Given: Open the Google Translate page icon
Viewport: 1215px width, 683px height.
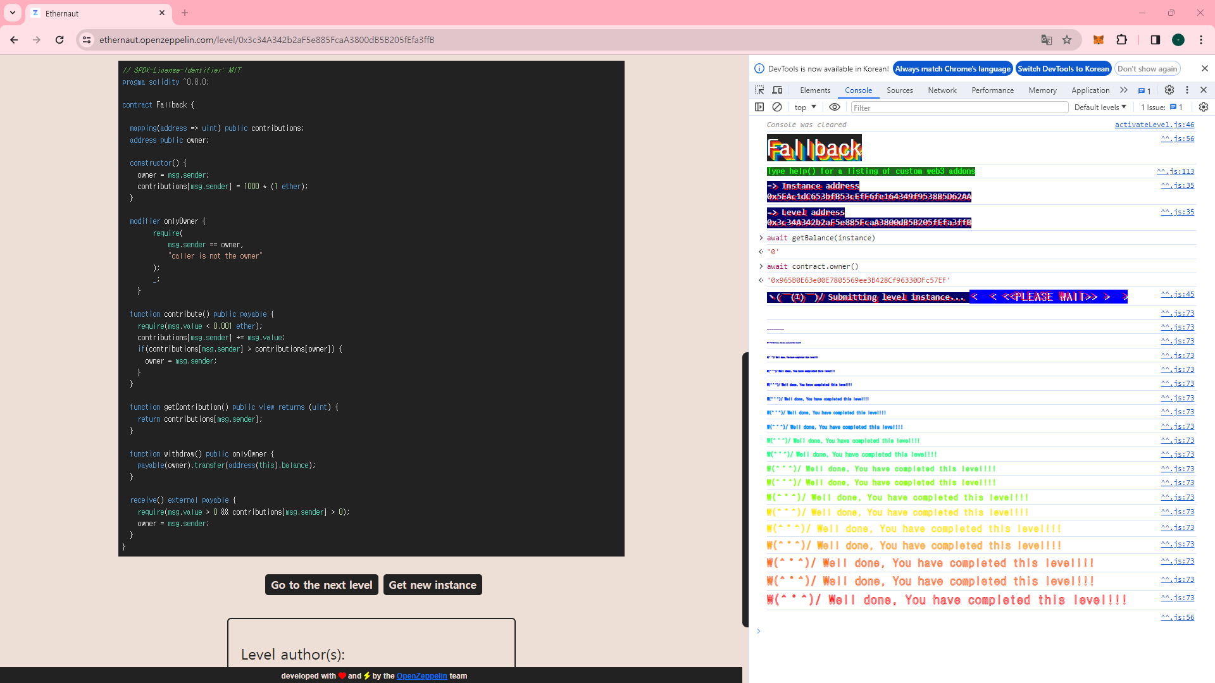Looking at the screenshot, I should click(1047, 40).
